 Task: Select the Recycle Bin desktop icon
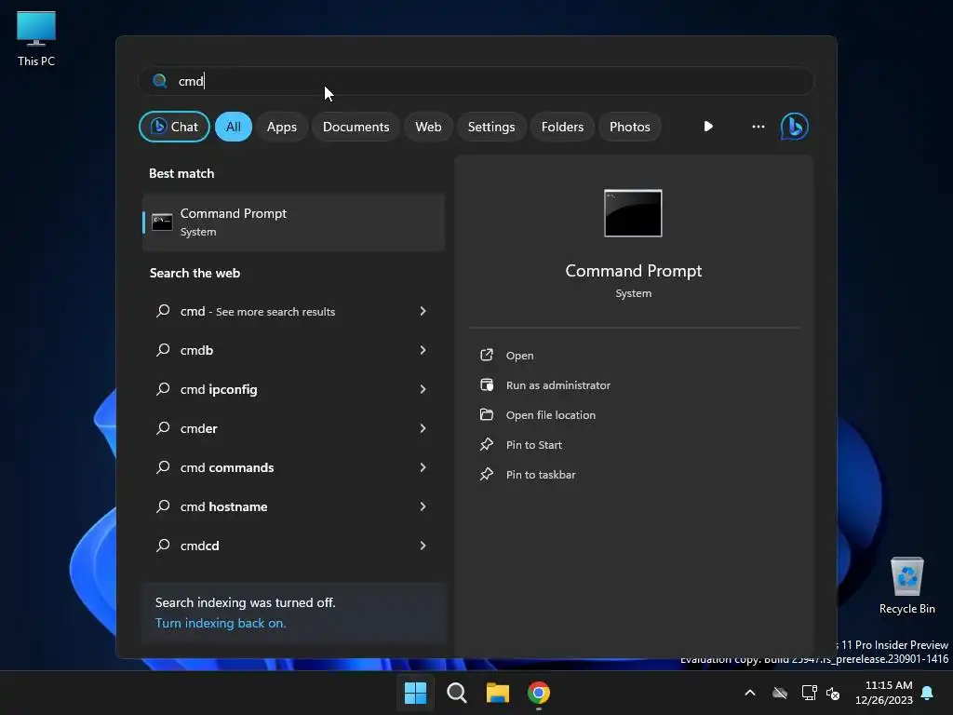(x=906, y=586)
